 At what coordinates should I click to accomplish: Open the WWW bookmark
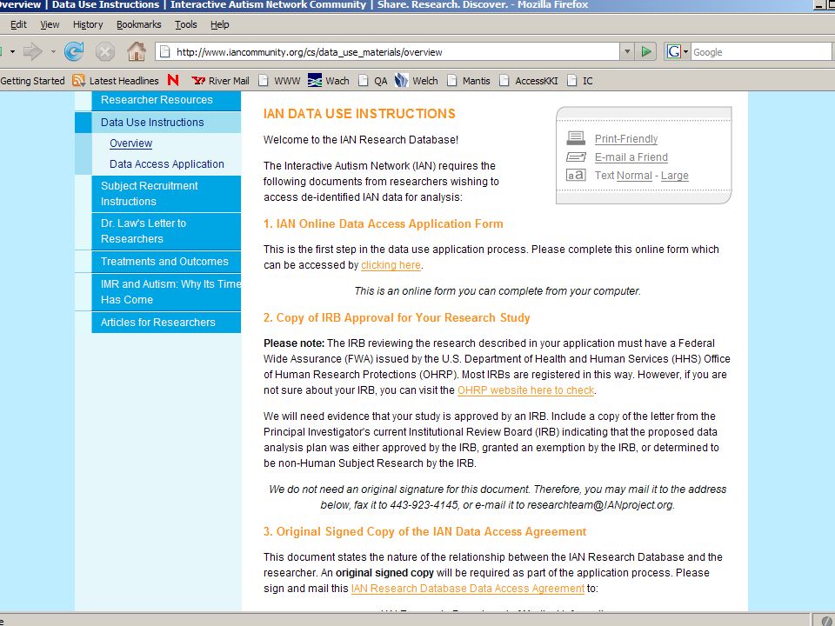279,81
